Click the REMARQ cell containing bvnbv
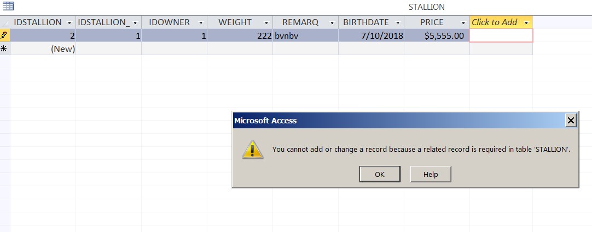Screen dimensions: 592x232 pos(305,36)
